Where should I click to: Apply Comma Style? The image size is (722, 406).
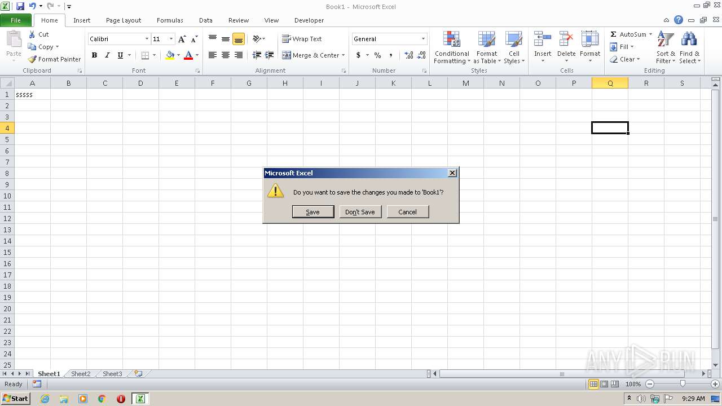pos(390,55)
